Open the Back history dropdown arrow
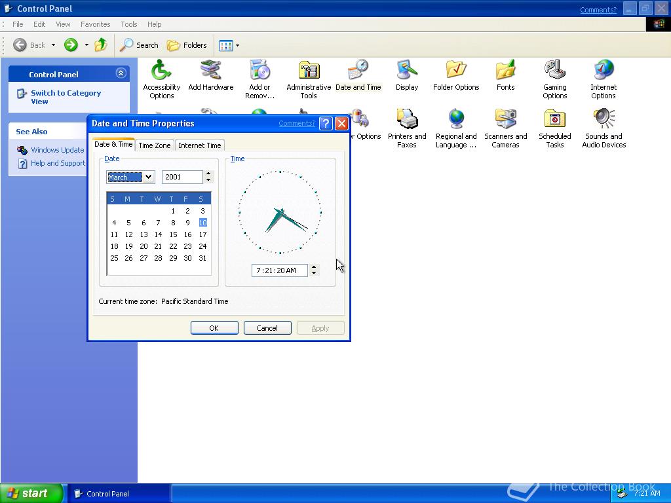The height and width of the screenshot is (503, 671). (x=53, y=45)
